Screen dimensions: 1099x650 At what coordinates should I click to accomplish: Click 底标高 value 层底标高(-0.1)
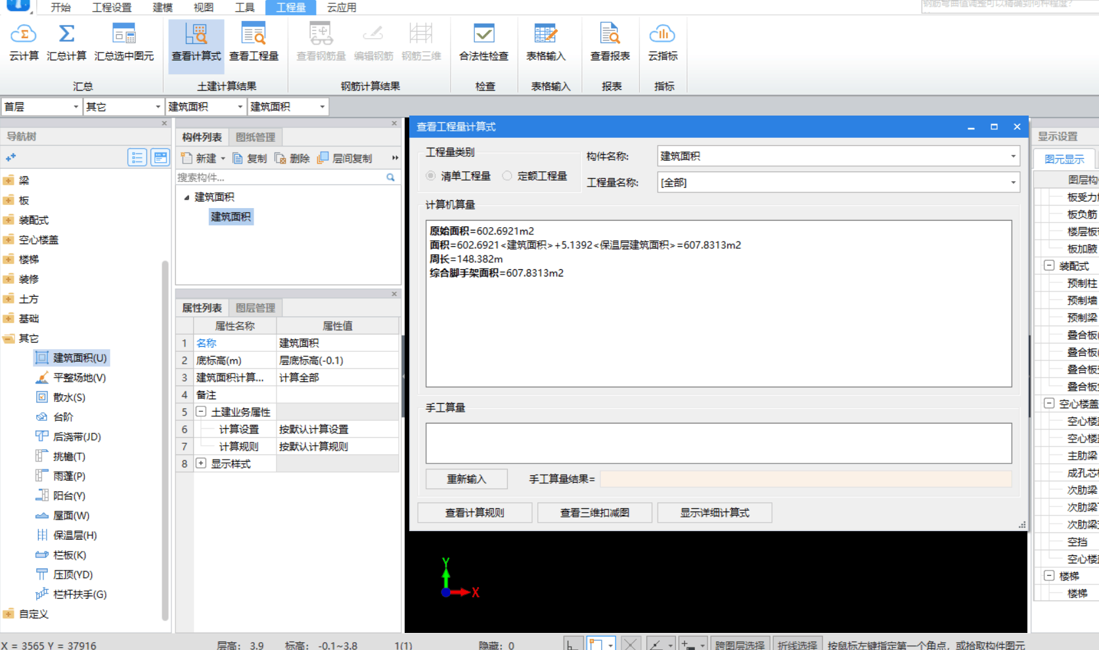click(338, 360)
